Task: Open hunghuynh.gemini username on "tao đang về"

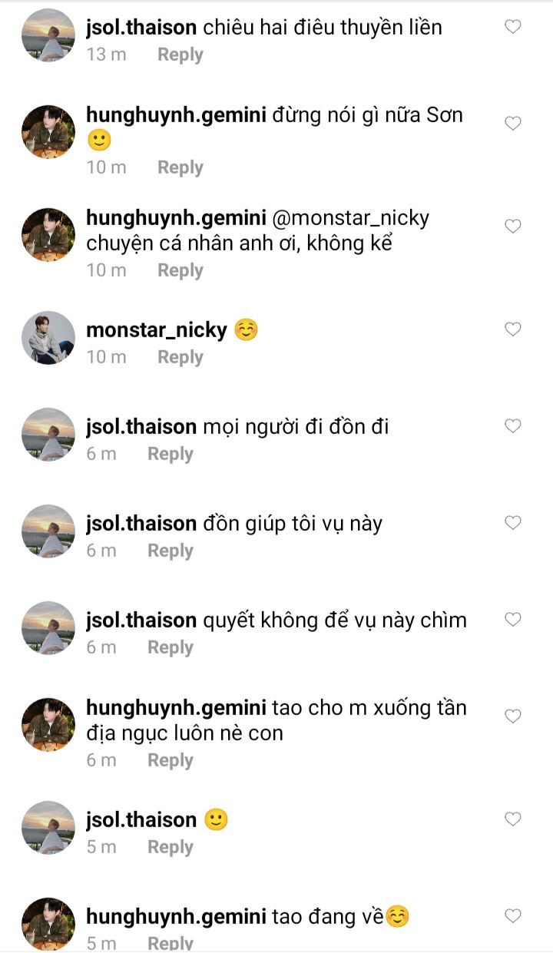Action: point(176,917)
